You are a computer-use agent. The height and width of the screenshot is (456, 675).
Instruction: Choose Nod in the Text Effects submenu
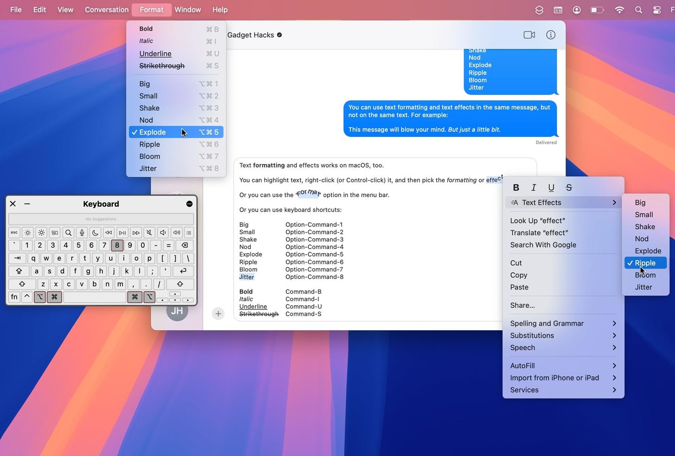point(645,239)
